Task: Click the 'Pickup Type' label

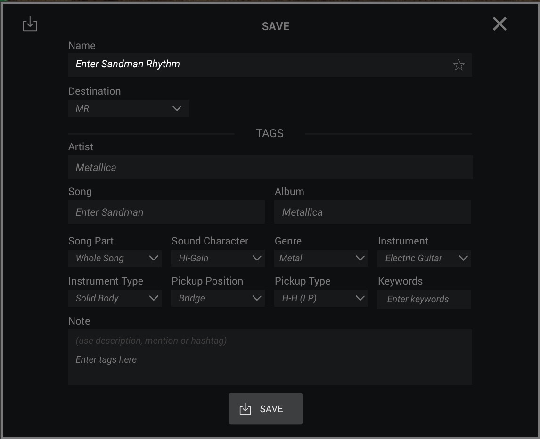Action: coord(303,281)
